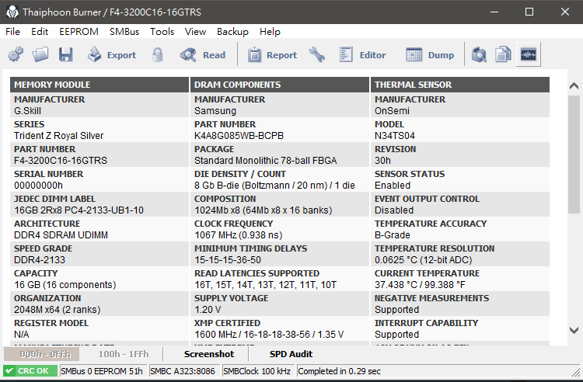Click 1067 MHz (0.938 ns) frequency
The width and height of the screenshot is (583, 382).
(x=239, y=235)
